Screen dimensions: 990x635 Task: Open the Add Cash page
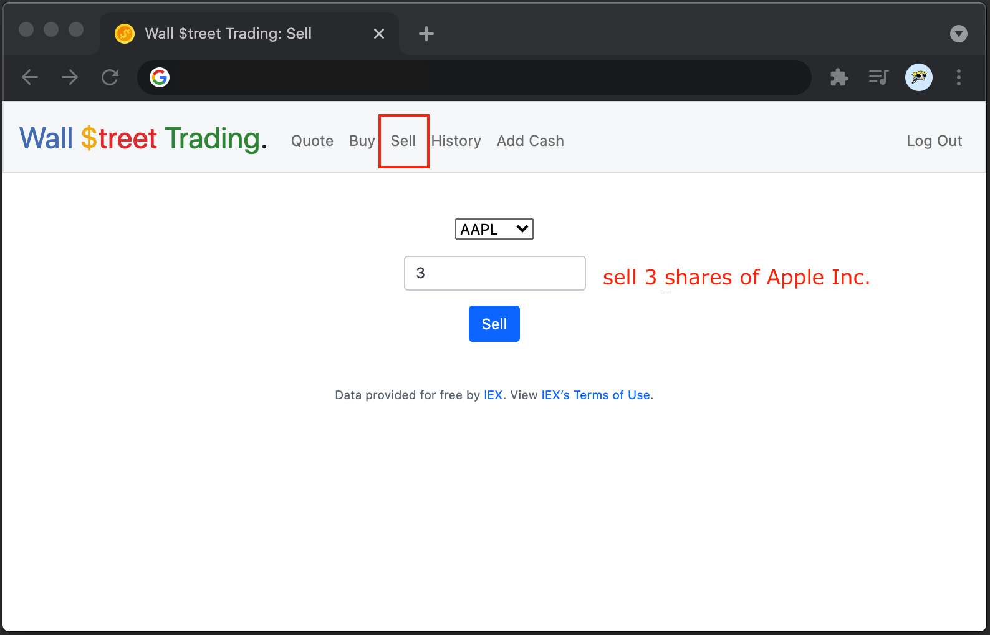coord(531,141)
